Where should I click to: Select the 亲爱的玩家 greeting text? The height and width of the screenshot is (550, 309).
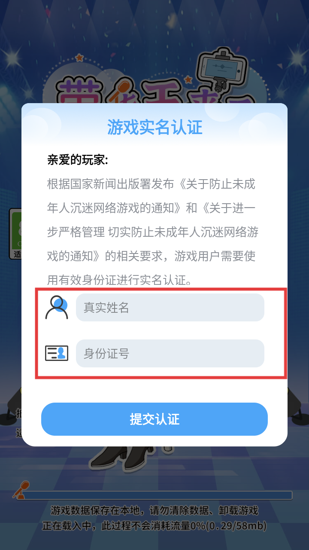tap(77, 160)
